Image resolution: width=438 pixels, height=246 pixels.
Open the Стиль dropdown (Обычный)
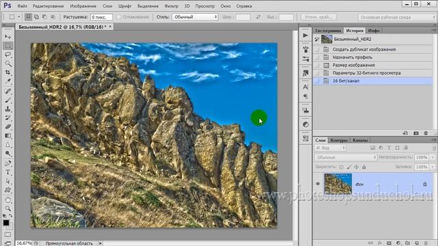pos(194,17)
